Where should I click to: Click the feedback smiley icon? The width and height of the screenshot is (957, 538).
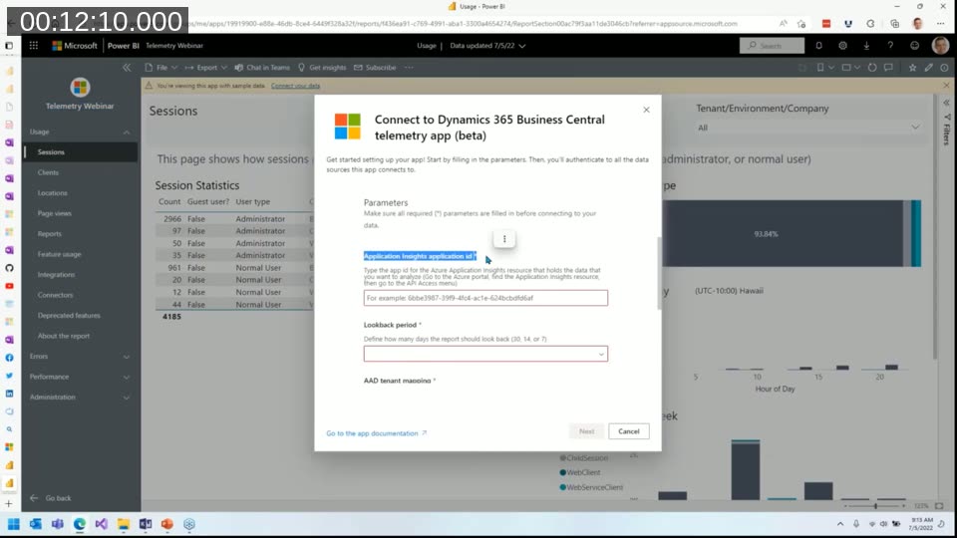pos(914,45)
